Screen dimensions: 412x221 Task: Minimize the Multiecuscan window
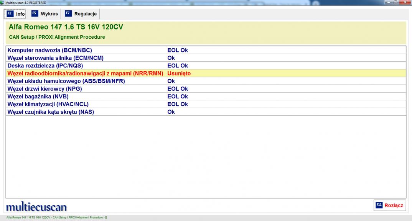[389, 2]
